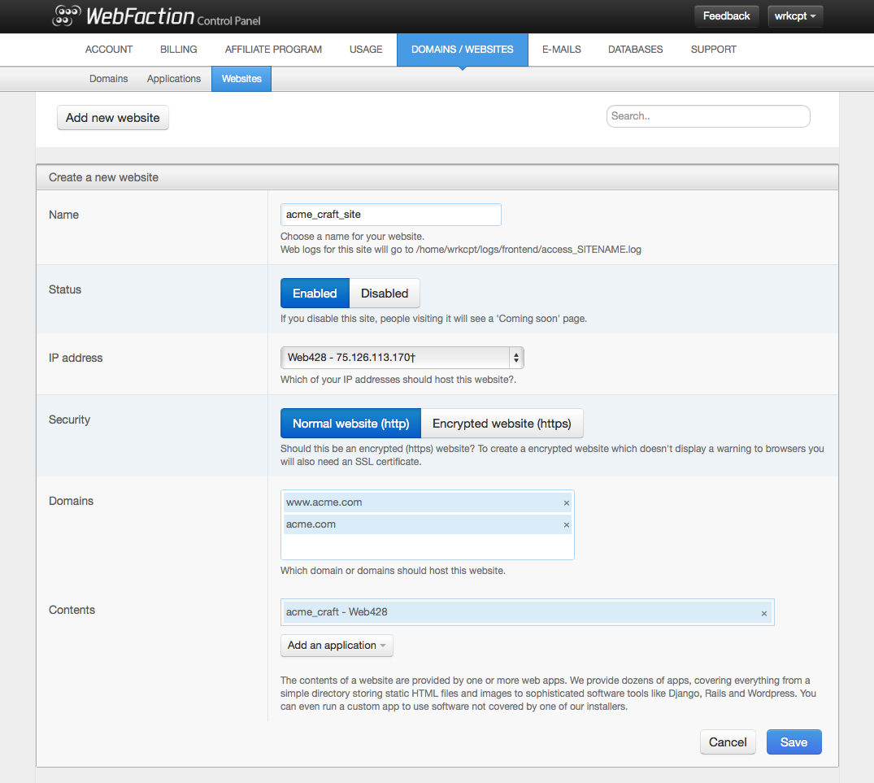Select the Websites subtab

[x=241, y=79]
